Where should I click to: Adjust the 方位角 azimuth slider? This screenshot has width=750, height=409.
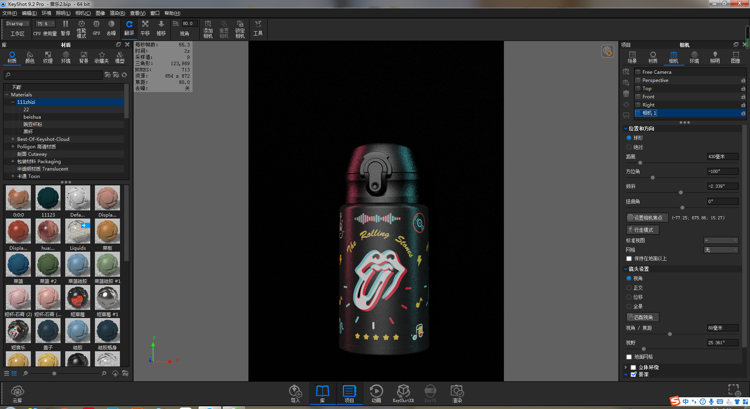coord(652,178)
